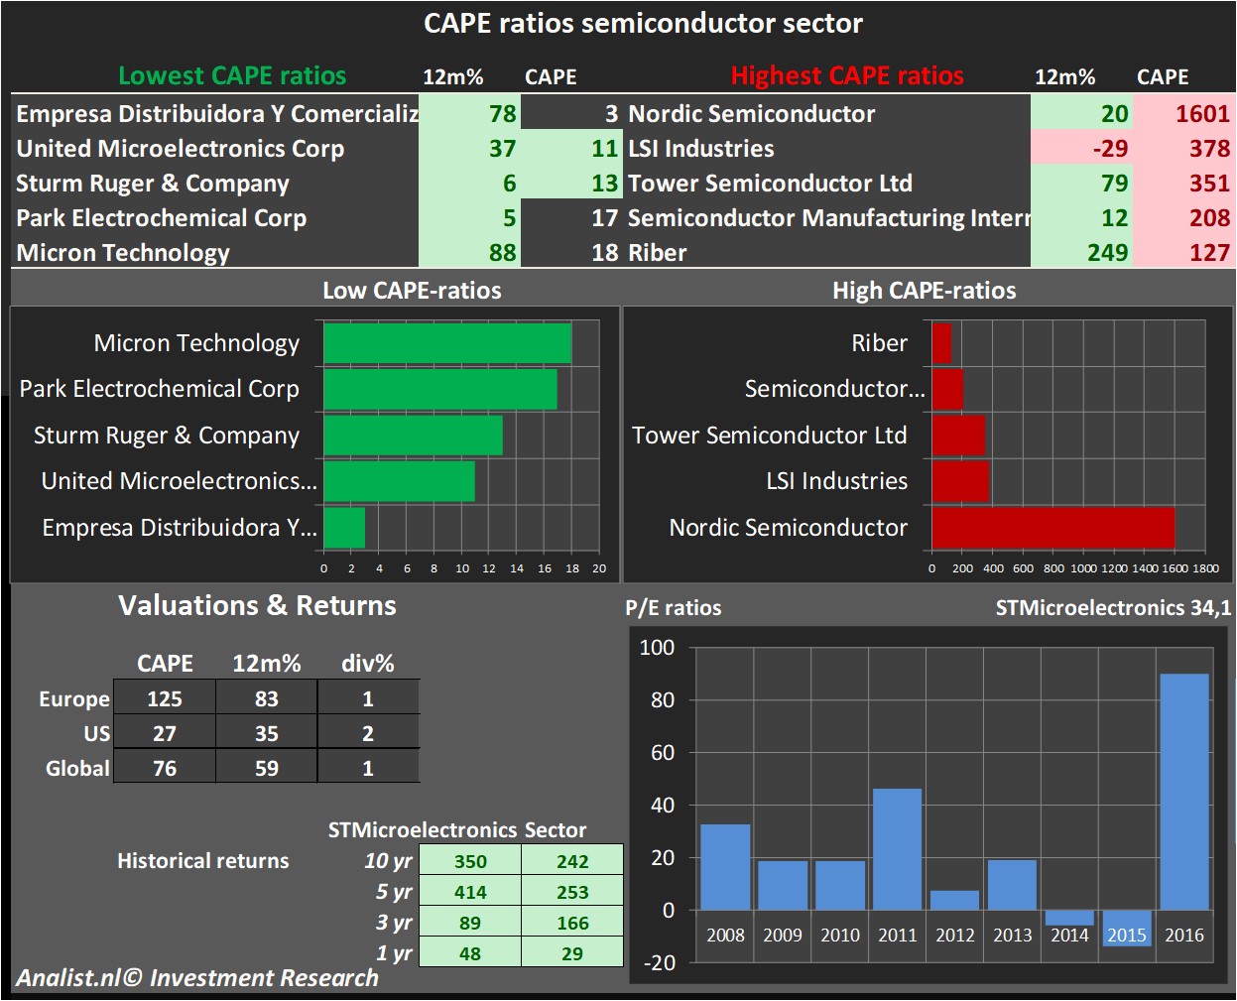This screenshot has width=1237, height=1001.
Task: Click the Analist.nl Investment Research text
Action: tap(197, 978)
